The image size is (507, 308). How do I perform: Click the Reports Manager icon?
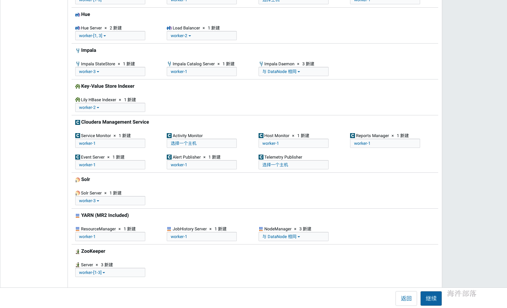point(353,136)
